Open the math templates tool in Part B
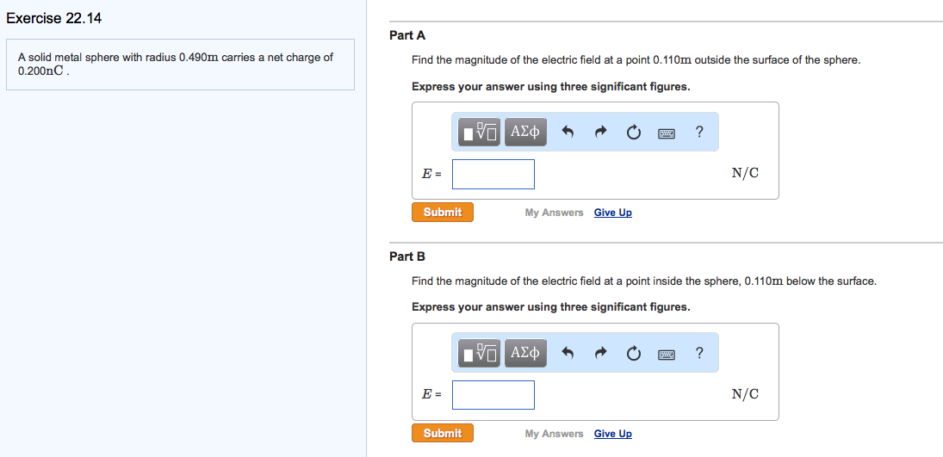943x457 pixels. coord(479,353)
